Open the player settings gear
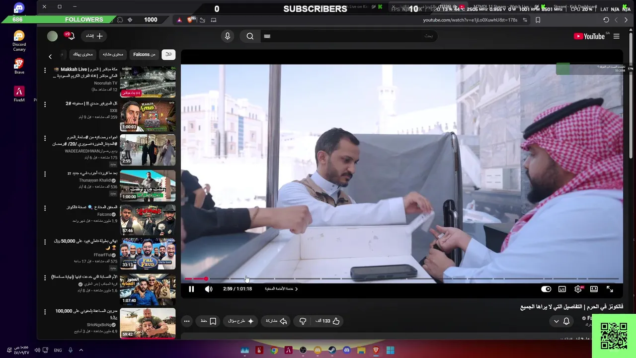This screenshot has height=358, width=636. click(x=578, y=289)
